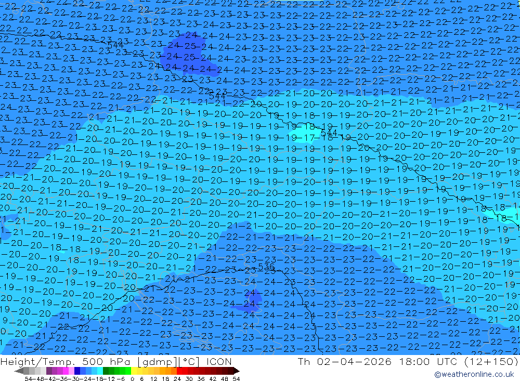Click the legend label 36
Image resolution: width=520 pixels, height=381 pixels.
pyautogui.click(x=201, y=379)
